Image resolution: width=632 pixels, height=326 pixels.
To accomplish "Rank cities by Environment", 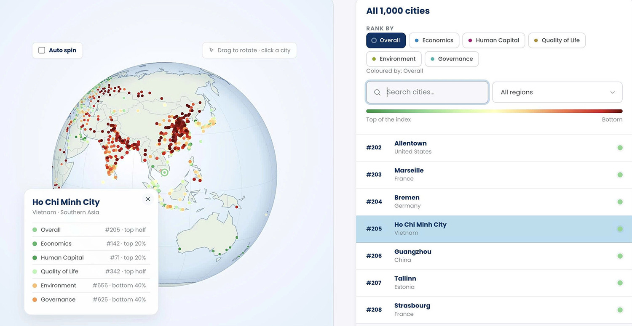I will [394, 59].
